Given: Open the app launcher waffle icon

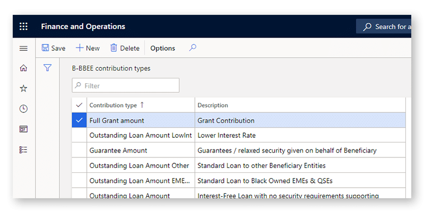Looking at the screenshot, I should tap(23, 26).
